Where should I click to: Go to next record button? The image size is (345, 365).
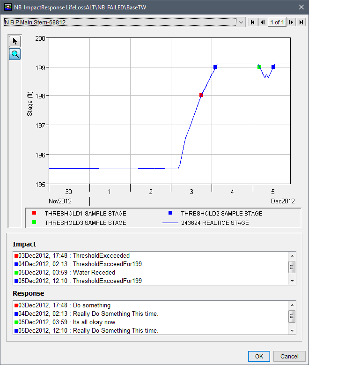coord(291,22)
